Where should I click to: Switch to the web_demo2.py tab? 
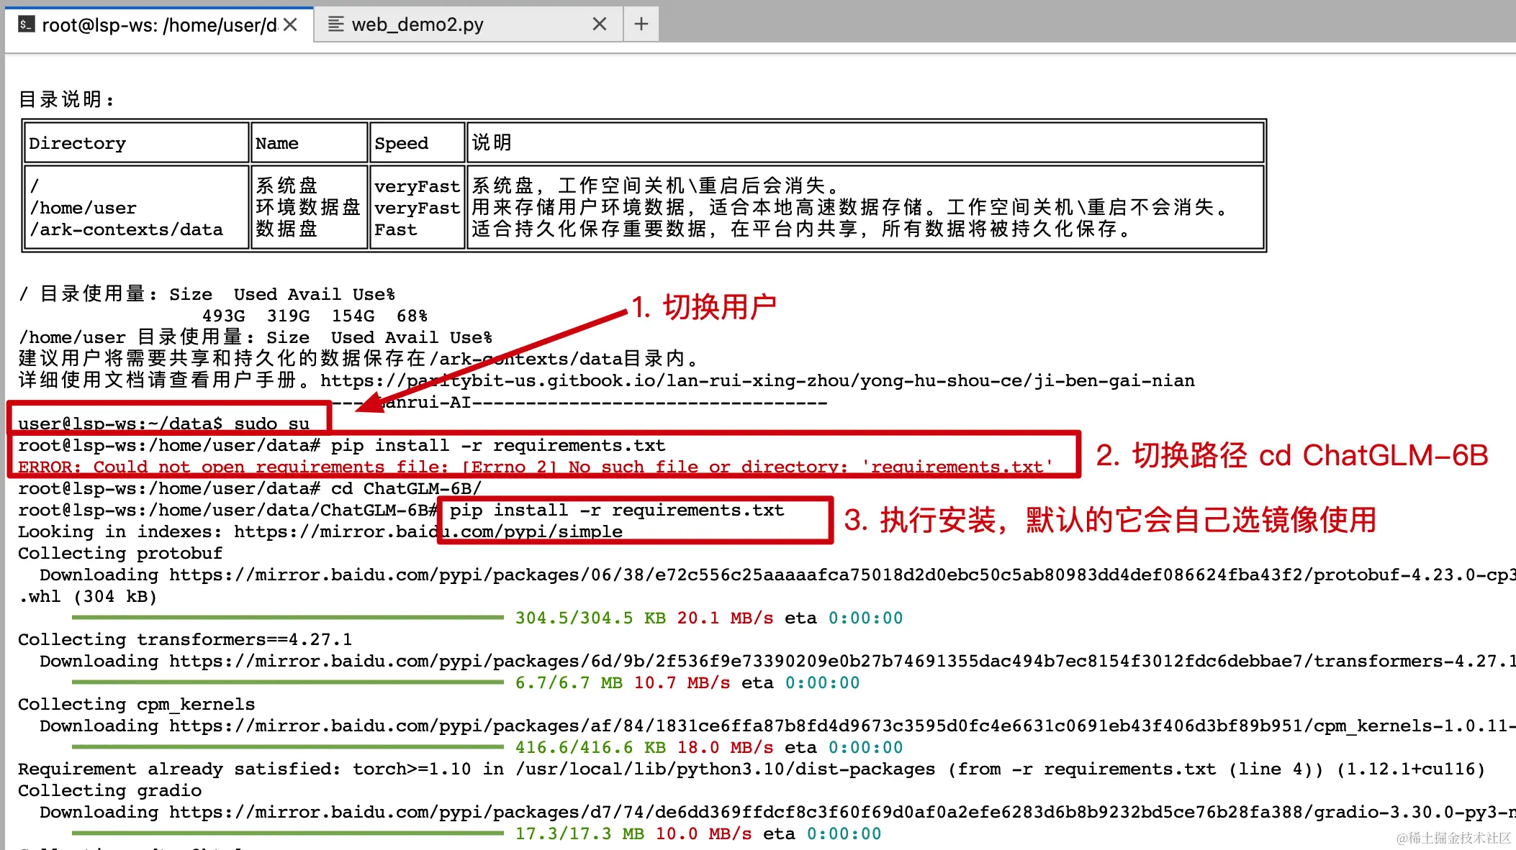pyautogui.click(x=418, y=24)
